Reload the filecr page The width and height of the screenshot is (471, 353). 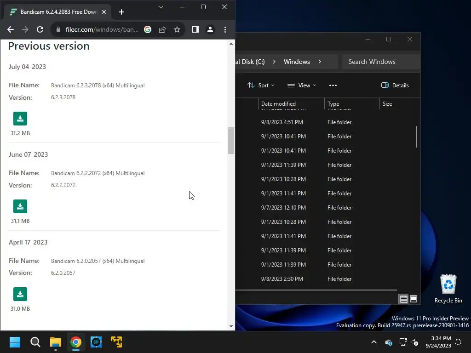coord(40,29)
